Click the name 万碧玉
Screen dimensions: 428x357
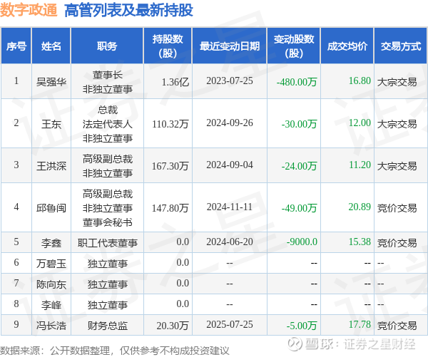point(51,264)
